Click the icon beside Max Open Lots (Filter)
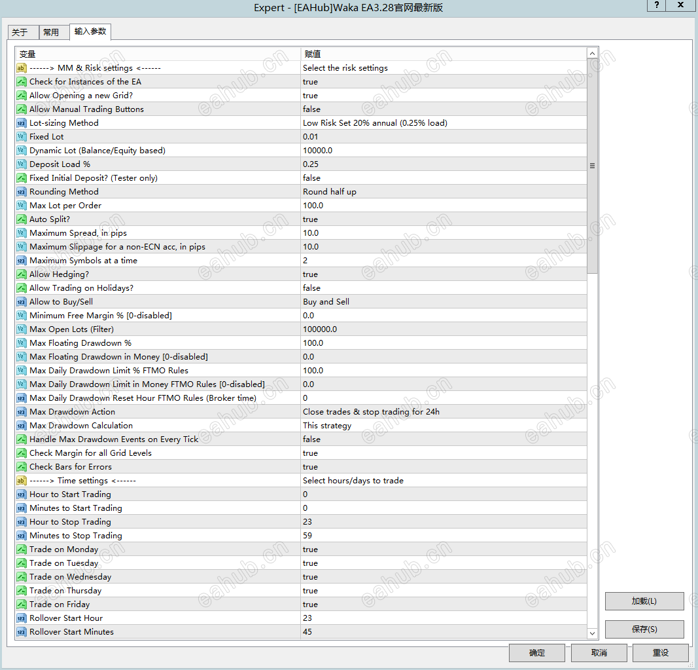 coord(22,329)
